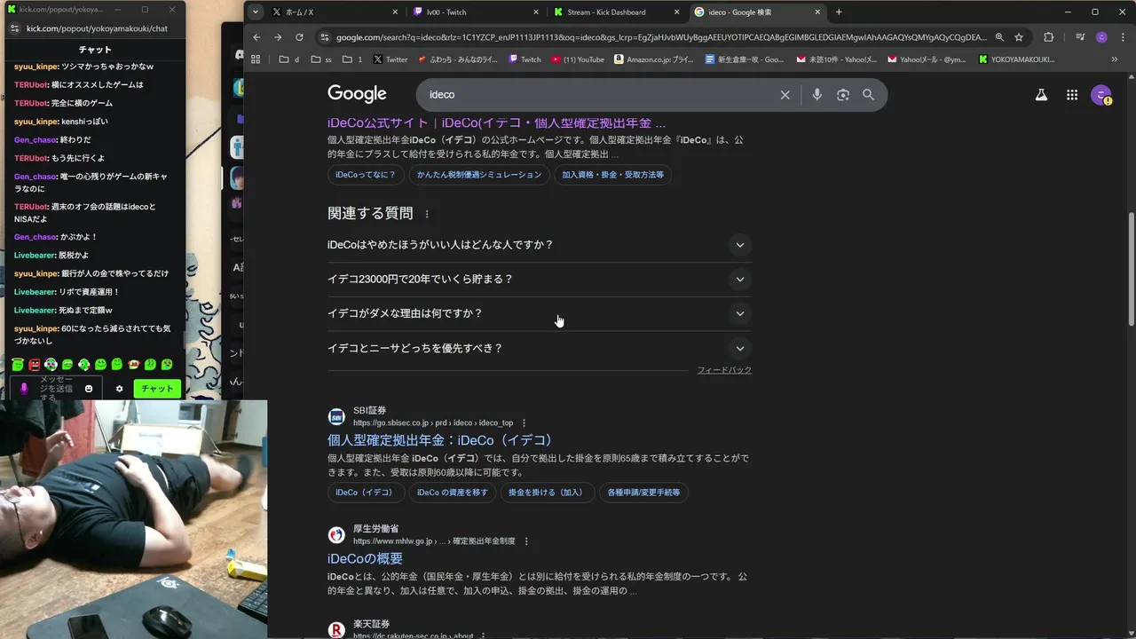
Task: Bookmark this page with the star
Action: click(x=1019, y=37)
